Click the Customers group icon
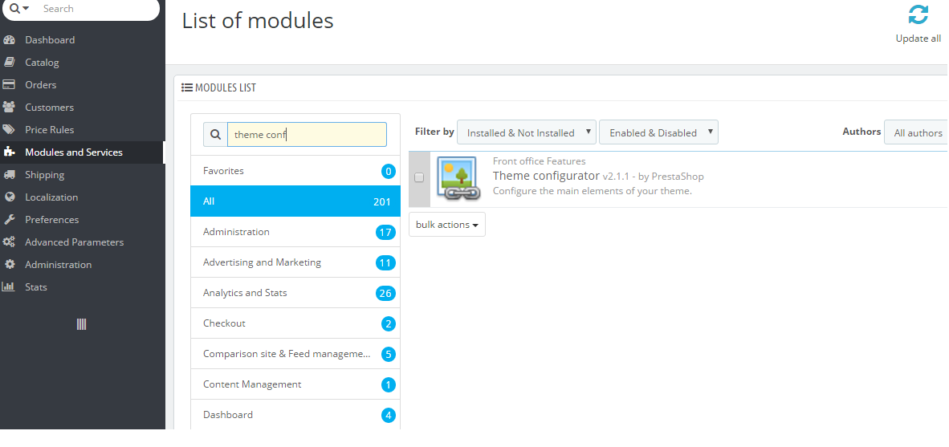The width and height of the screenshot is (949, 447). point(10,108)
